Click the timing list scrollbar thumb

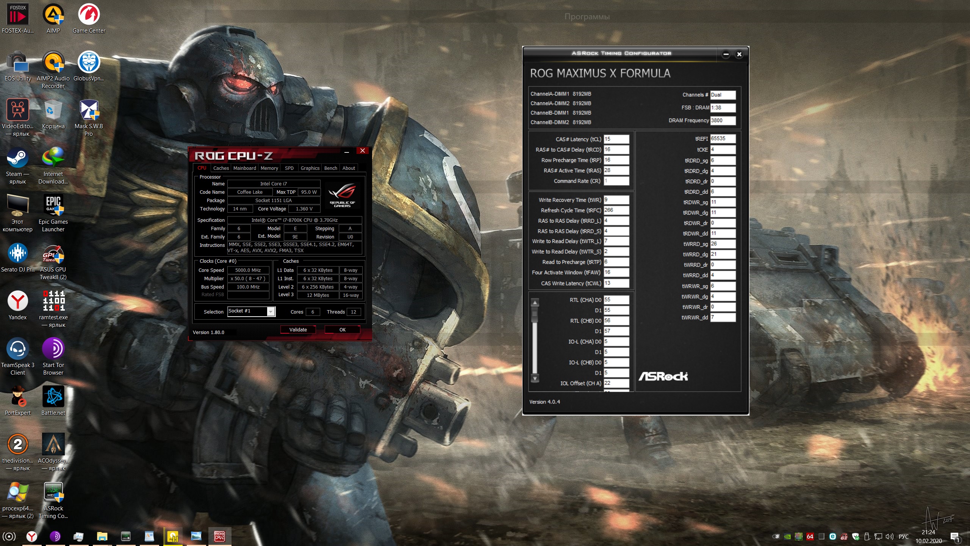[535, 315]
